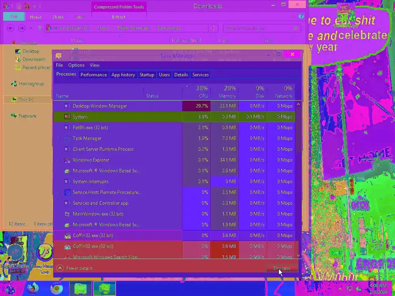Screen dimensions: 395x296
Task: Click the refresh button beside address bar
Action: pos(213,28)
